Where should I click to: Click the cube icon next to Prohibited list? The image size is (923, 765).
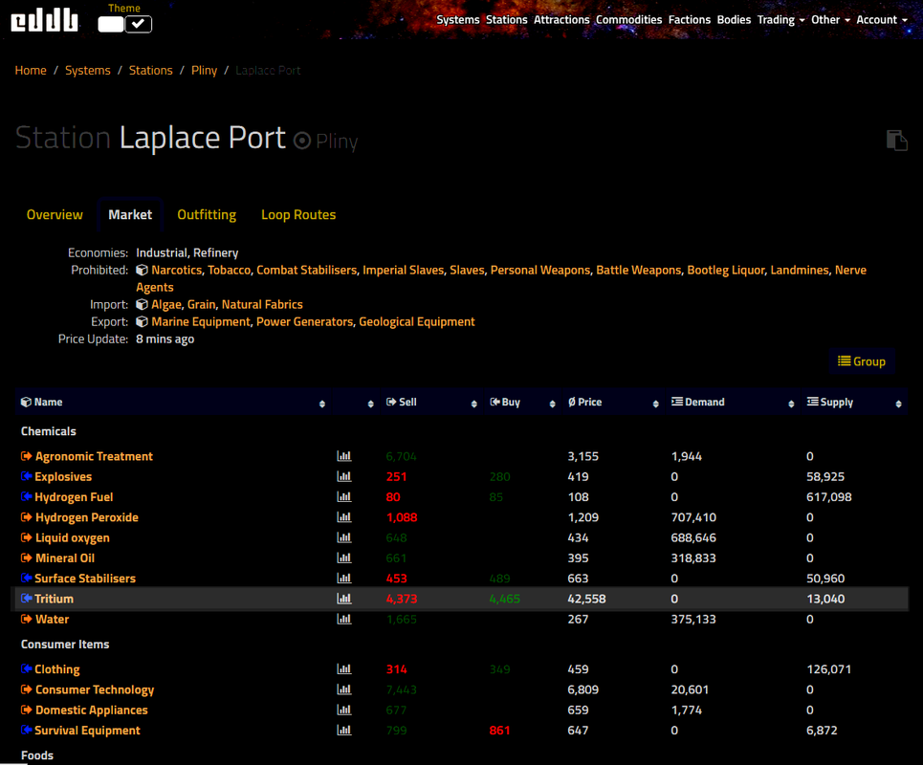142,270
